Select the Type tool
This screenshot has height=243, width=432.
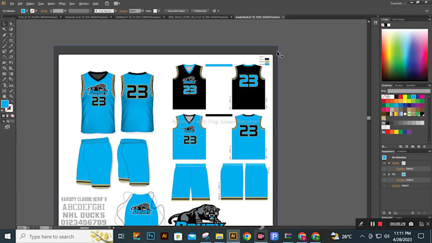click(x=11, y=35)
